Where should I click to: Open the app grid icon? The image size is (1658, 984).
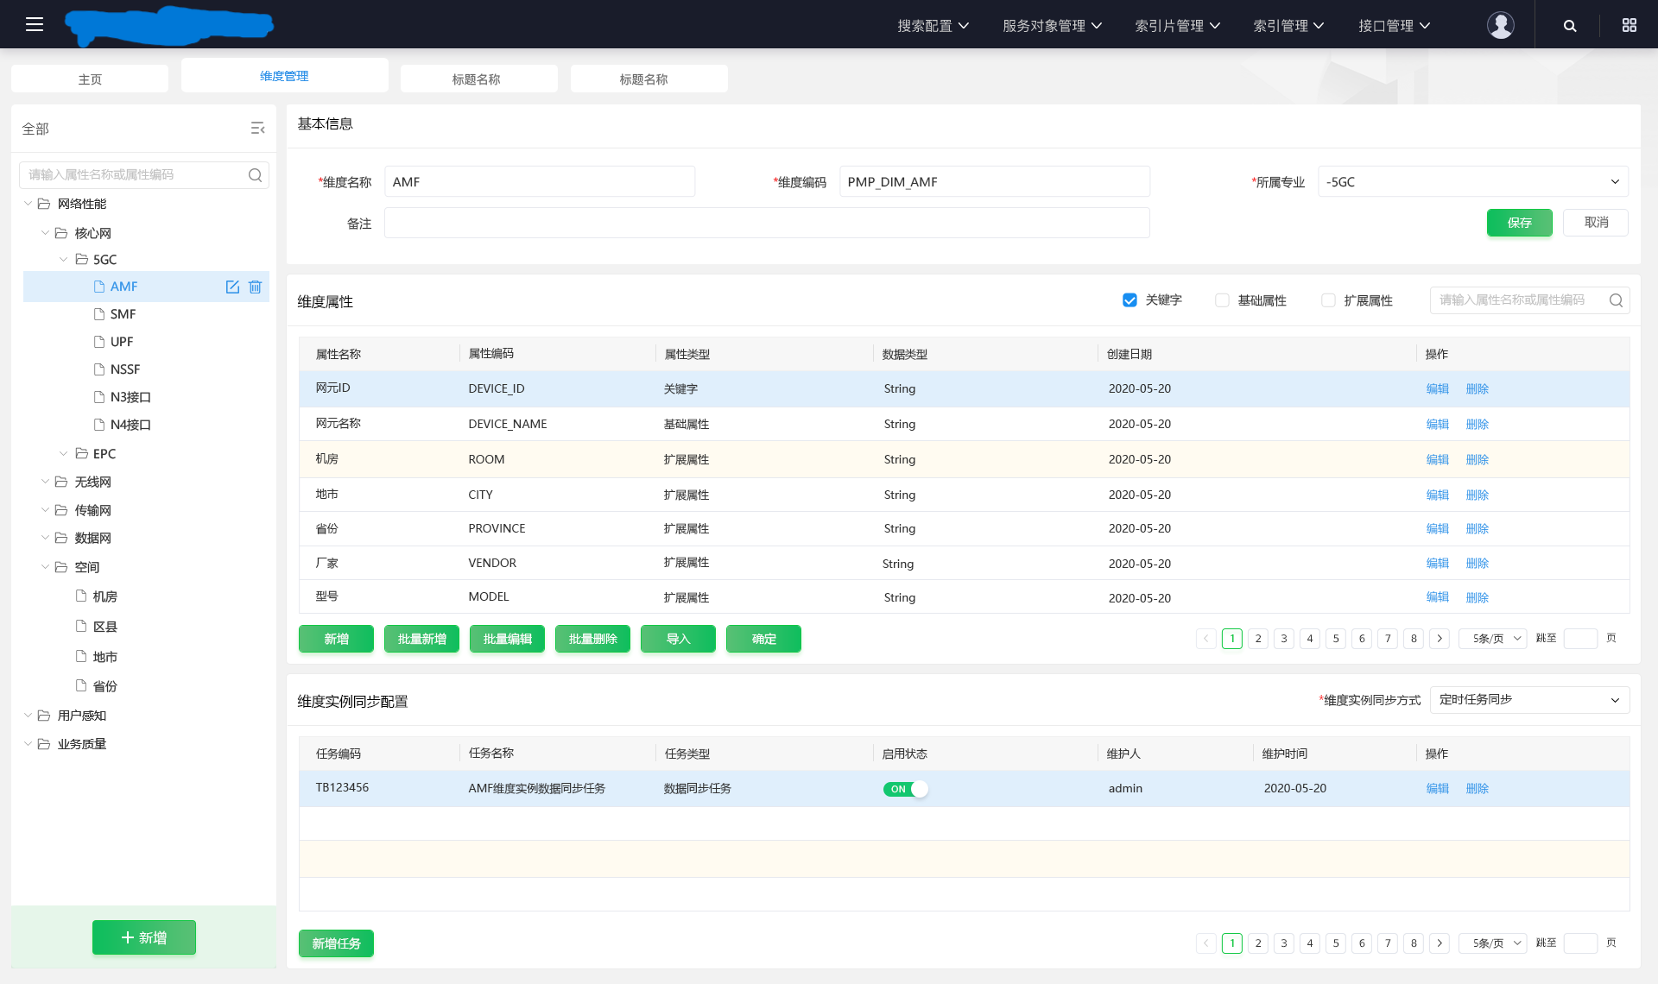pyautogui.click(x=1630, y=25)
